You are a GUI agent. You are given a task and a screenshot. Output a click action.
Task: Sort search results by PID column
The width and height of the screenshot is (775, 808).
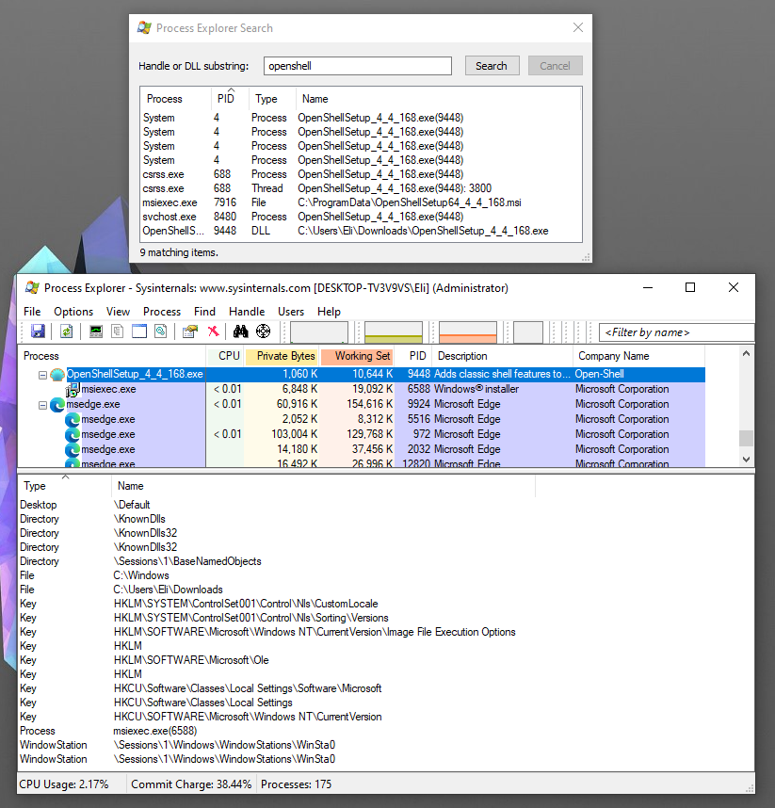point(230,99)
